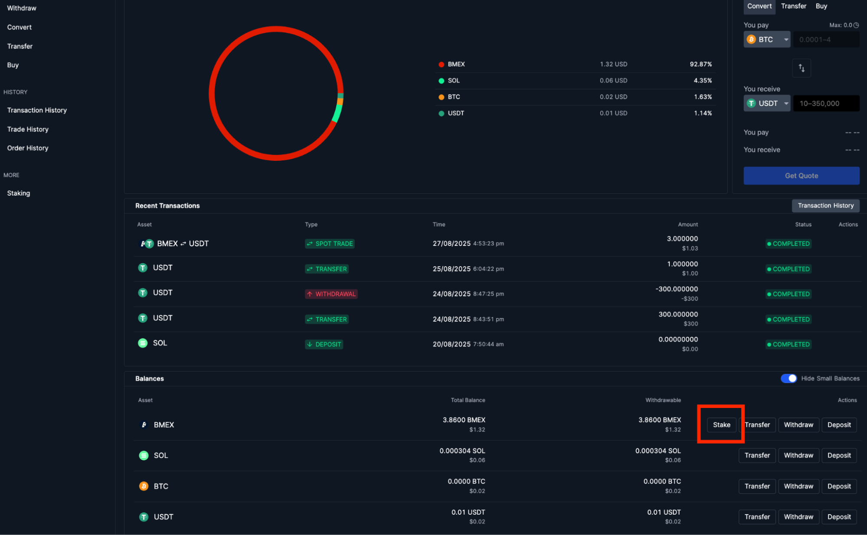867x535 pixels.
Task: Click the Max amount clock icon
Action: (856, 25)
